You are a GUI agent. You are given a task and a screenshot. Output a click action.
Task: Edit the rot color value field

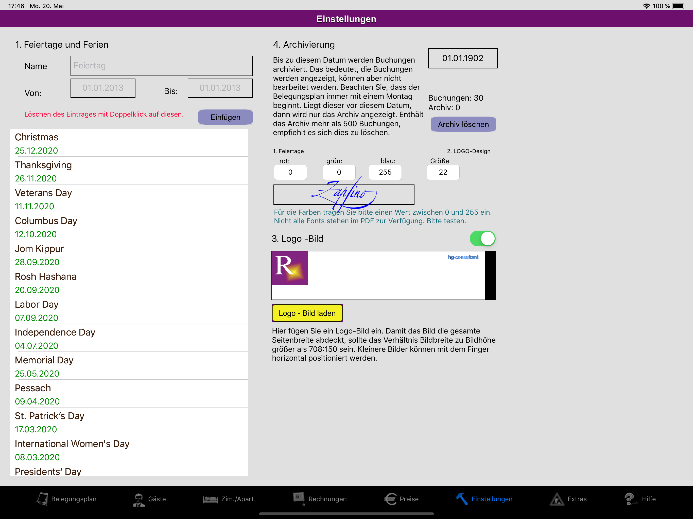pyautogui.click(x=290, y=172)
